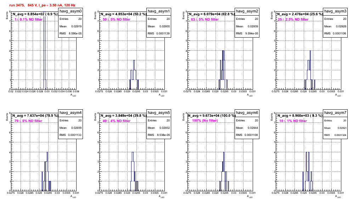Click Mean 0.02919 in havg_asym0 stats
The height and width of the screenshot is (203, 353).
pos(71,26)
